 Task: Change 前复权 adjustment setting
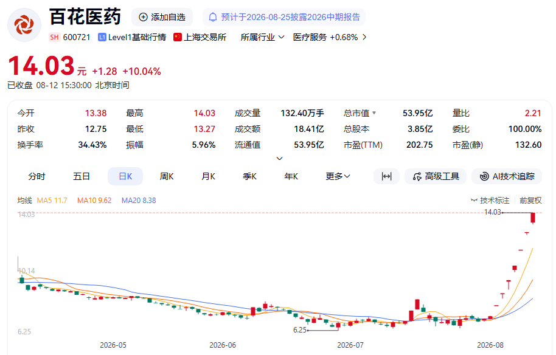point(530,201)
